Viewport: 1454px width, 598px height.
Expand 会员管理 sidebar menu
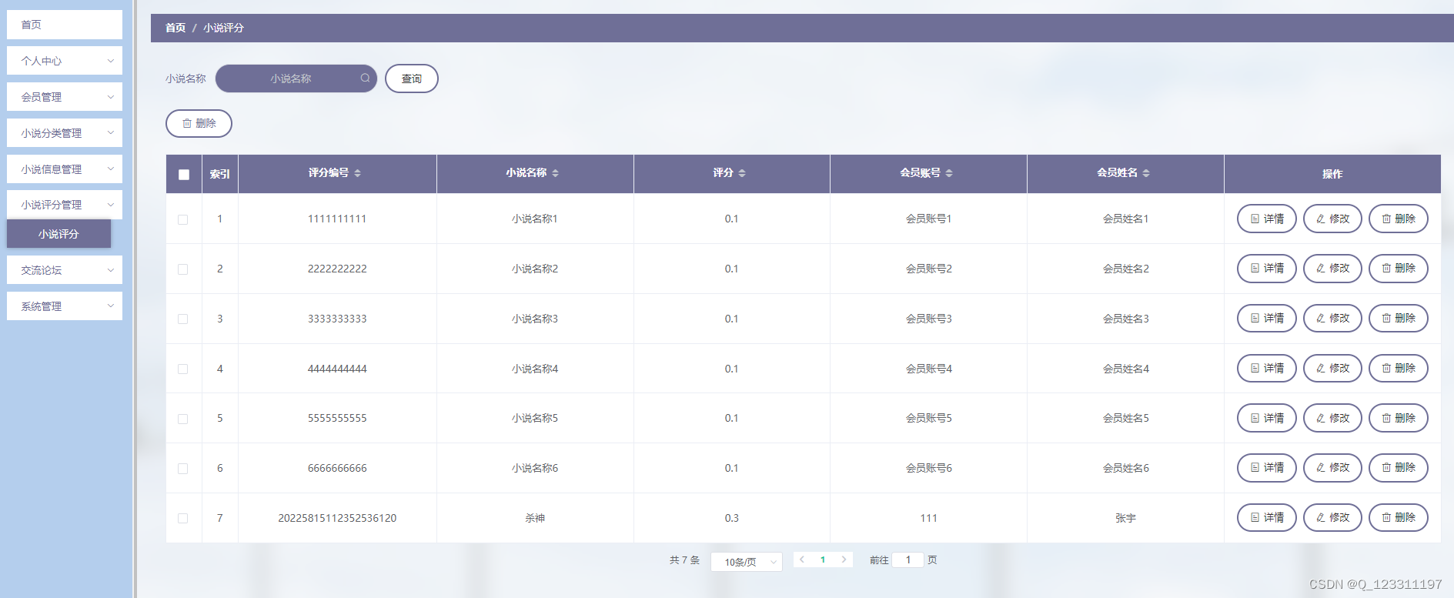click(65, 97)
